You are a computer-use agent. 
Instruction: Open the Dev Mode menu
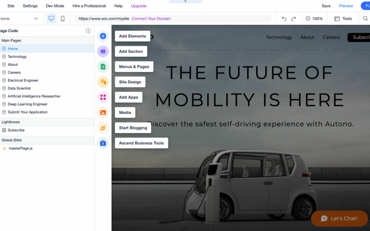pos(55,6)
